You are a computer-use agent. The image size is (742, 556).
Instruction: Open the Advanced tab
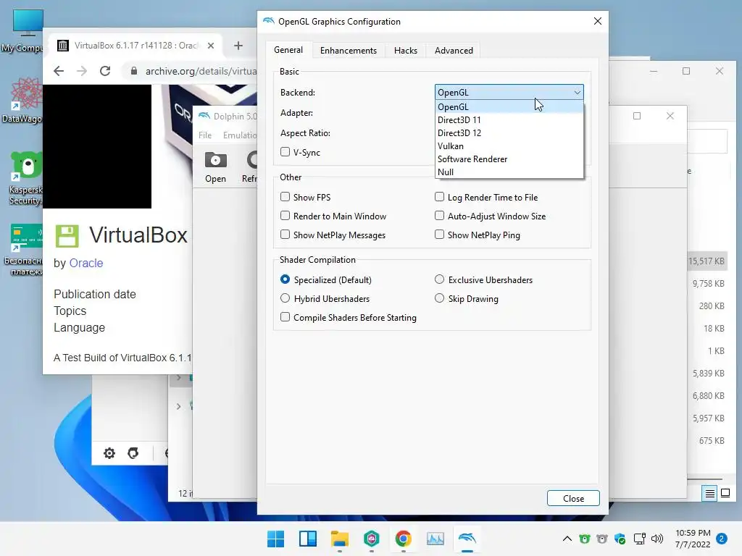pos(454,50)
